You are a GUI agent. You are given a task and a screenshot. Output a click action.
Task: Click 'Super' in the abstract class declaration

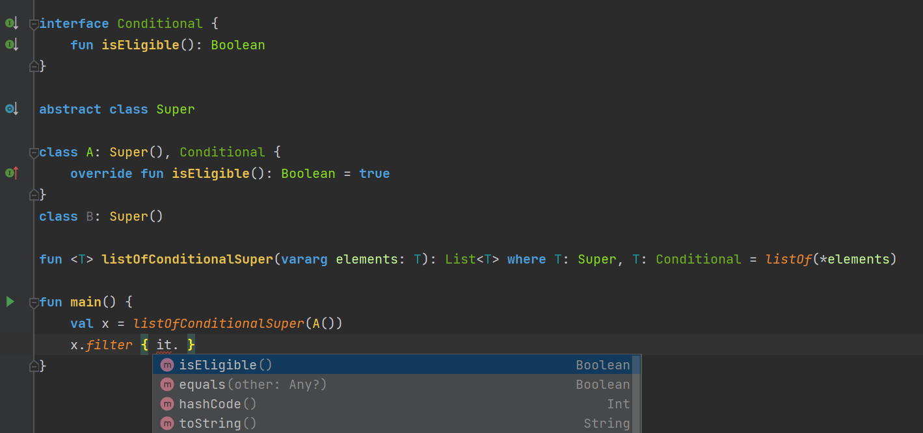176,109
